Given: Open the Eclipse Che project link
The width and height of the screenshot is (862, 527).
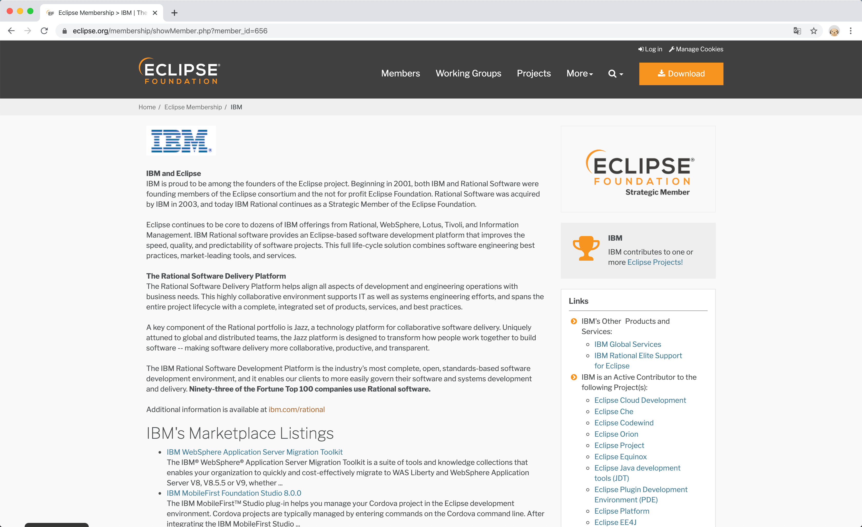Looking at the screenshot, I should pyautogui.click(x=614, y=412).
